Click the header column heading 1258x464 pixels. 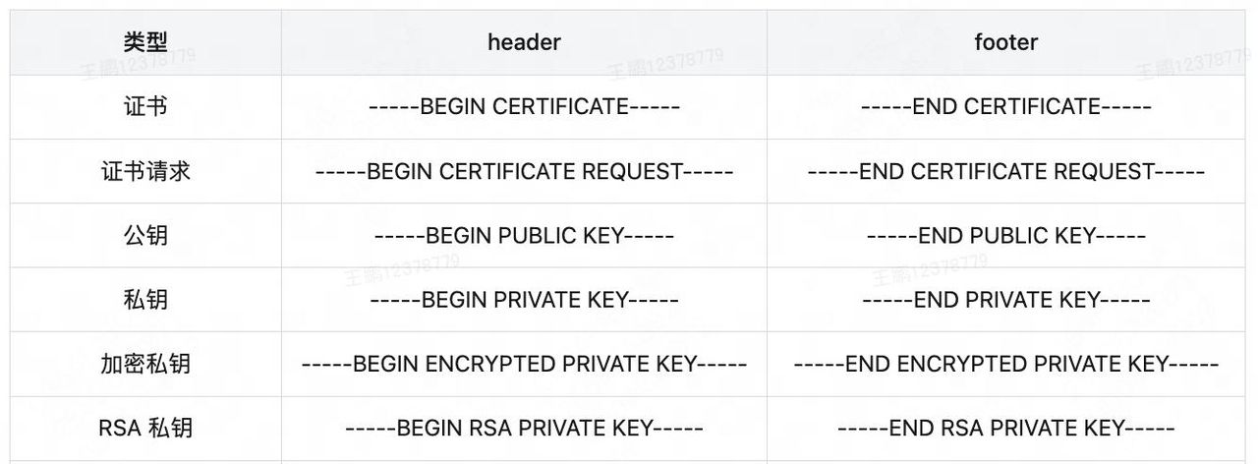point(524,42)
